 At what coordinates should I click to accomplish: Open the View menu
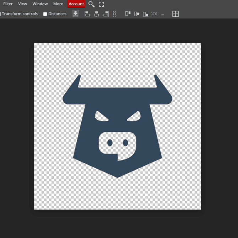[x=22, y=4]
